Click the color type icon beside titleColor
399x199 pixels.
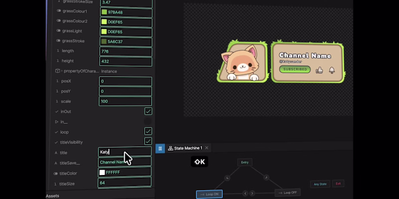click(x=55, y=173)
